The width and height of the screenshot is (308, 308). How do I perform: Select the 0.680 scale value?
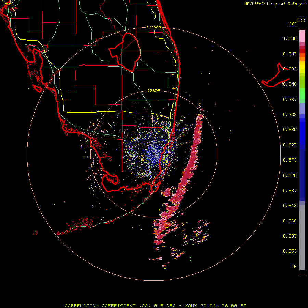pos(290,130)
